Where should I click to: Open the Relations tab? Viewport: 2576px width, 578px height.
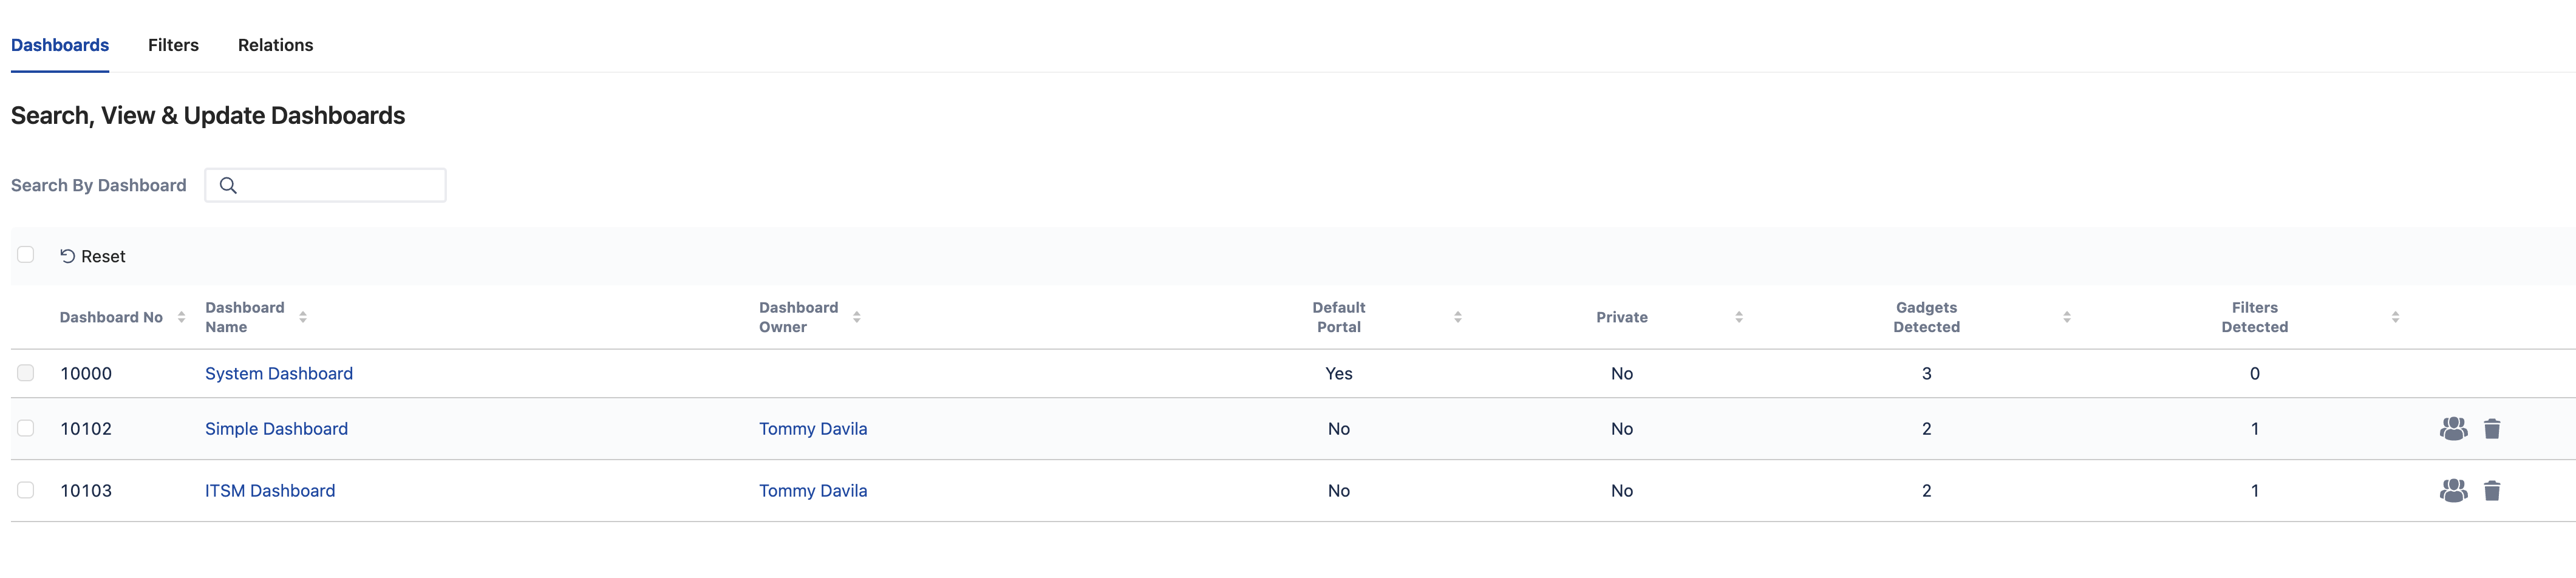pyautogui.click(x=275, y=45)
